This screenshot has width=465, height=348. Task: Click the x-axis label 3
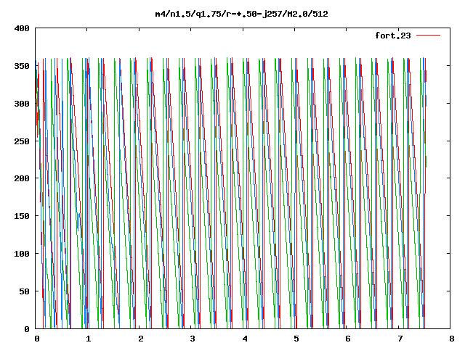click(x=193, y=339)
